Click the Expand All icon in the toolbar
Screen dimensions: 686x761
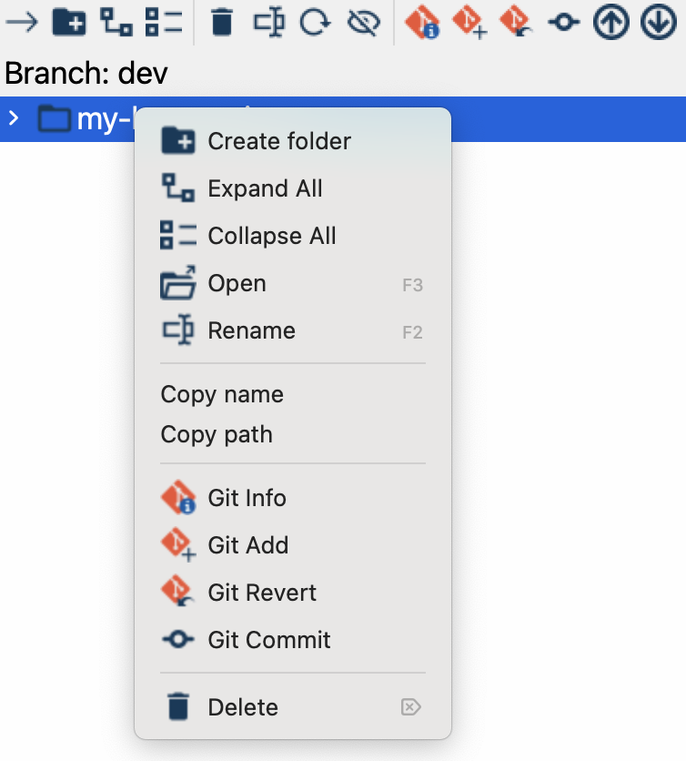[x=116, y=22]
